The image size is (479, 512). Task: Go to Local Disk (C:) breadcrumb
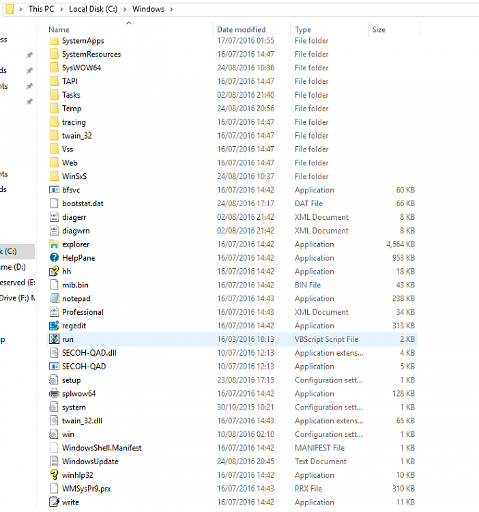point(93,9)
